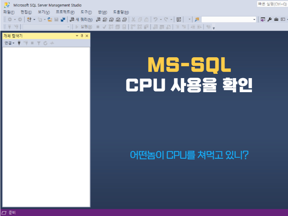The height and width of the screenshot is (216, 288).
Task: Click the toolbox icon
Action: coord(276,19)
